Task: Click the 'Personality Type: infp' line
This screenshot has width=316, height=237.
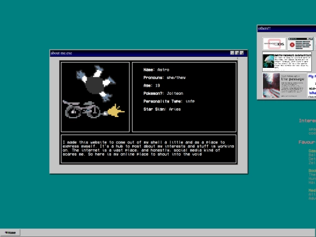Action: click(169, 101)
